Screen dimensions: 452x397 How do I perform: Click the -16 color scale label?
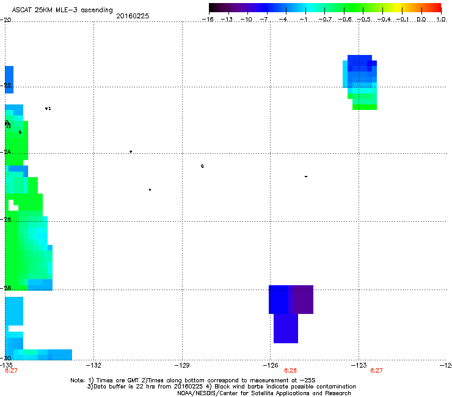pyautogui.click(x=208, y=20)
